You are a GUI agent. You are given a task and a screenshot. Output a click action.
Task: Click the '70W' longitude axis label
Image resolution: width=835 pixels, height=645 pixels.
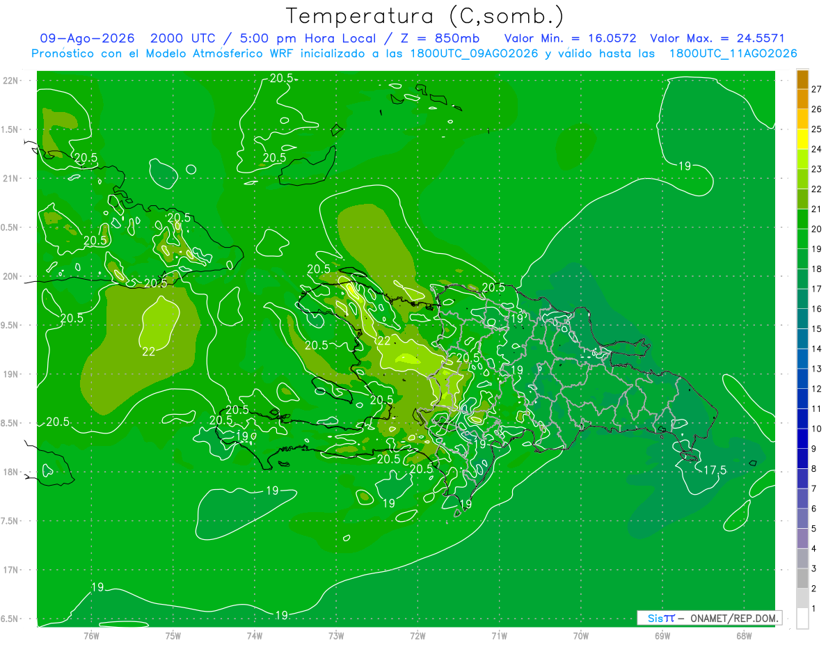point(580,635)
